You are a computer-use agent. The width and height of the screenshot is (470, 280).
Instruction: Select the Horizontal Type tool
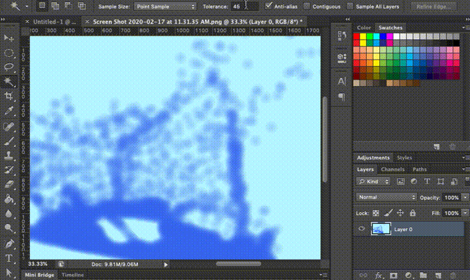tap(8, 258)
